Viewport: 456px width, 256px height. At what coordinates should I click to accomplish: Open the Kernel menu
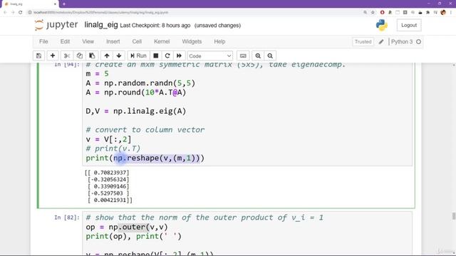pyautogui.click(x=162, y=41)
